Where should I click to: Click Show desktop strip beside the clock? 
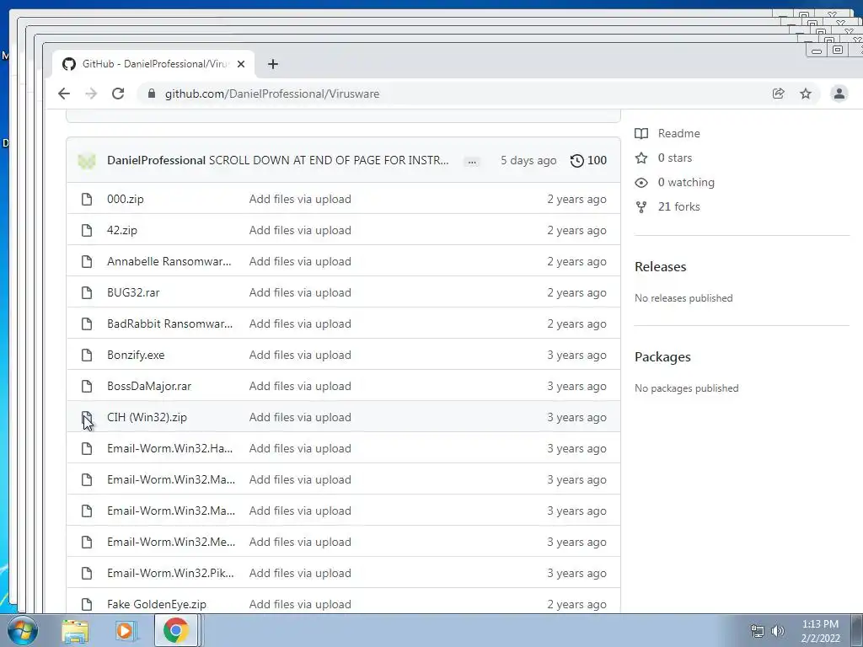[x=857, y=630]
